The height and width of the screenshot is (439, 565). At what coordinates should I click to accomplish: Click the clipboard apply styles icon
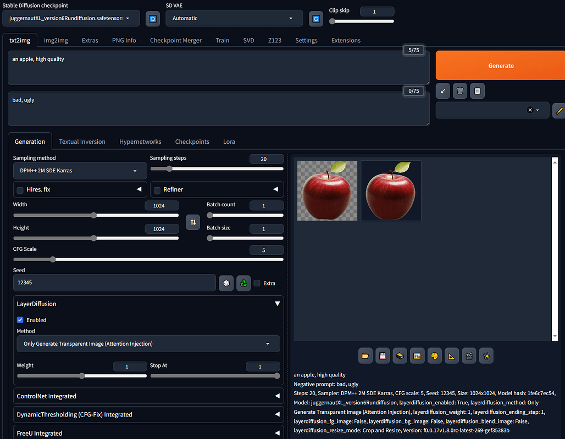point(477,91)
